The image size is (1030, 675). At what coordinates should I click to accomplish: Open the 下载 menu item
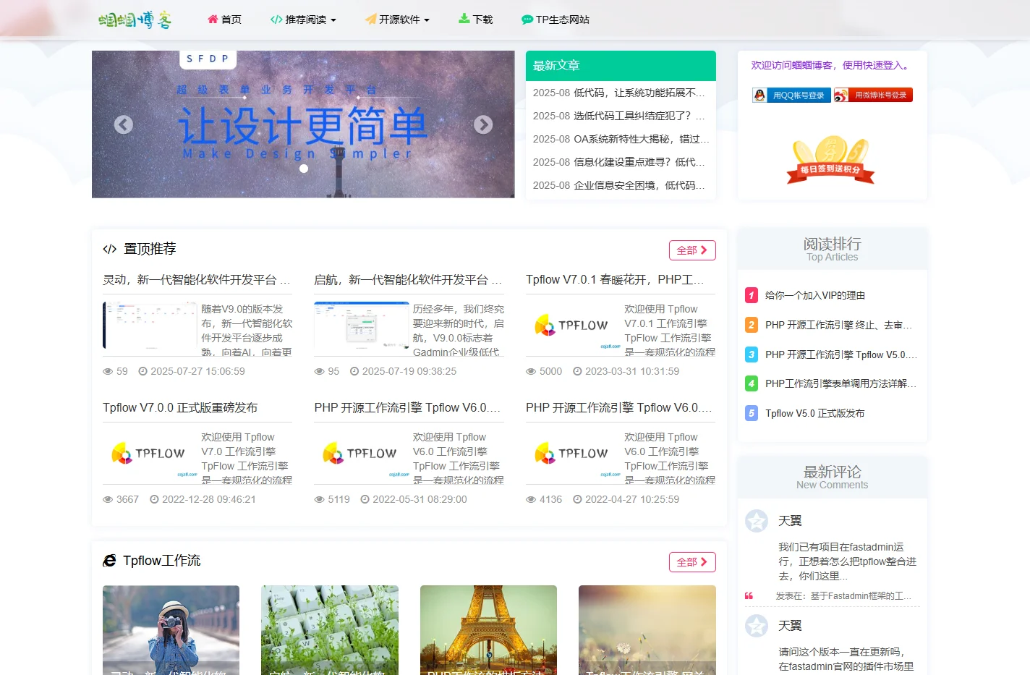(475, 20)
